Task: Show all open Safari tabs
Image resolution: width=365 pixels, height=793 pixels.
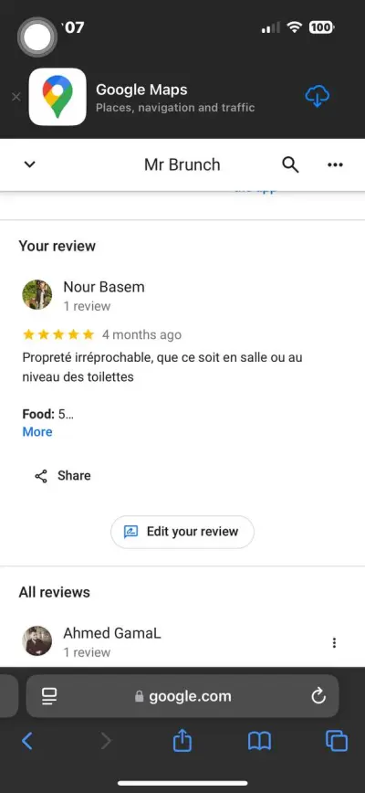Action: (337, 742)
